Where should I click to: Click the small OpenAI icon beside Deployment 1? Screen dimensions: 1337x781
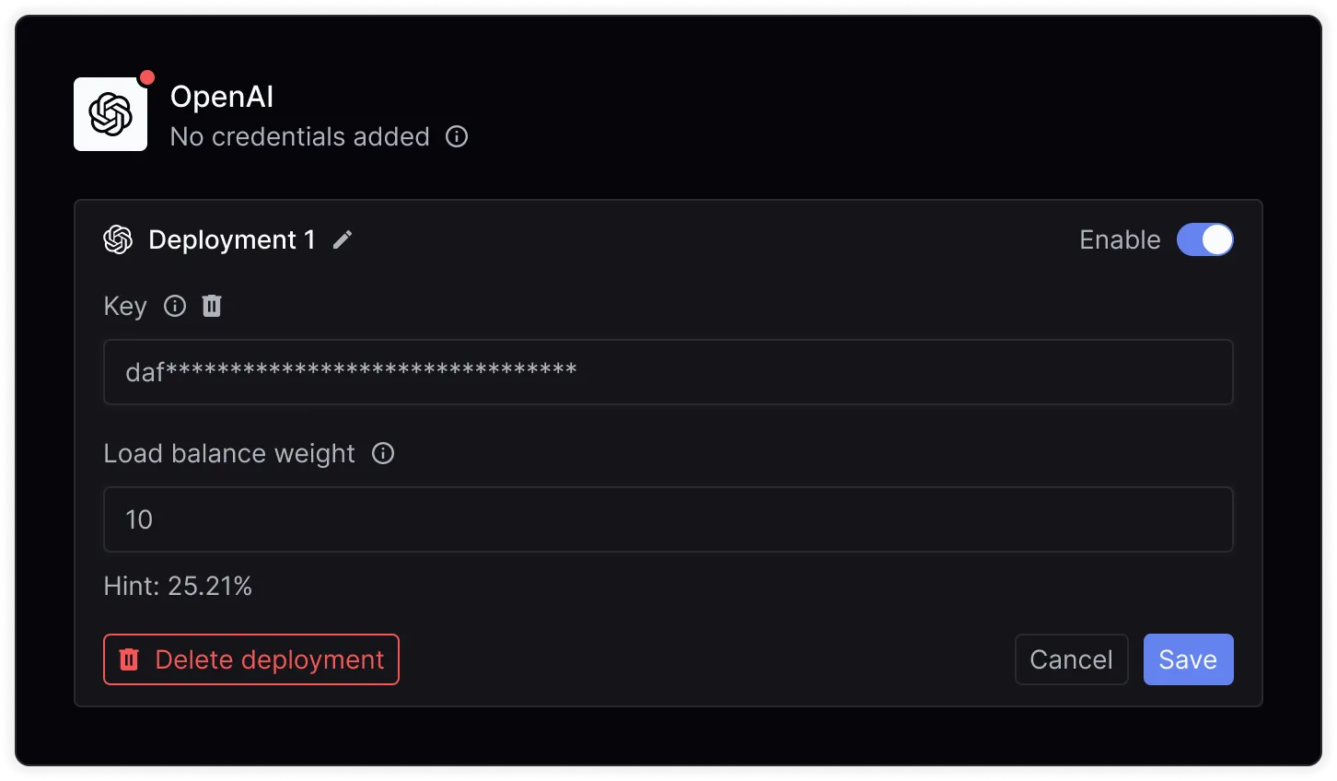[x=118, y=239]
